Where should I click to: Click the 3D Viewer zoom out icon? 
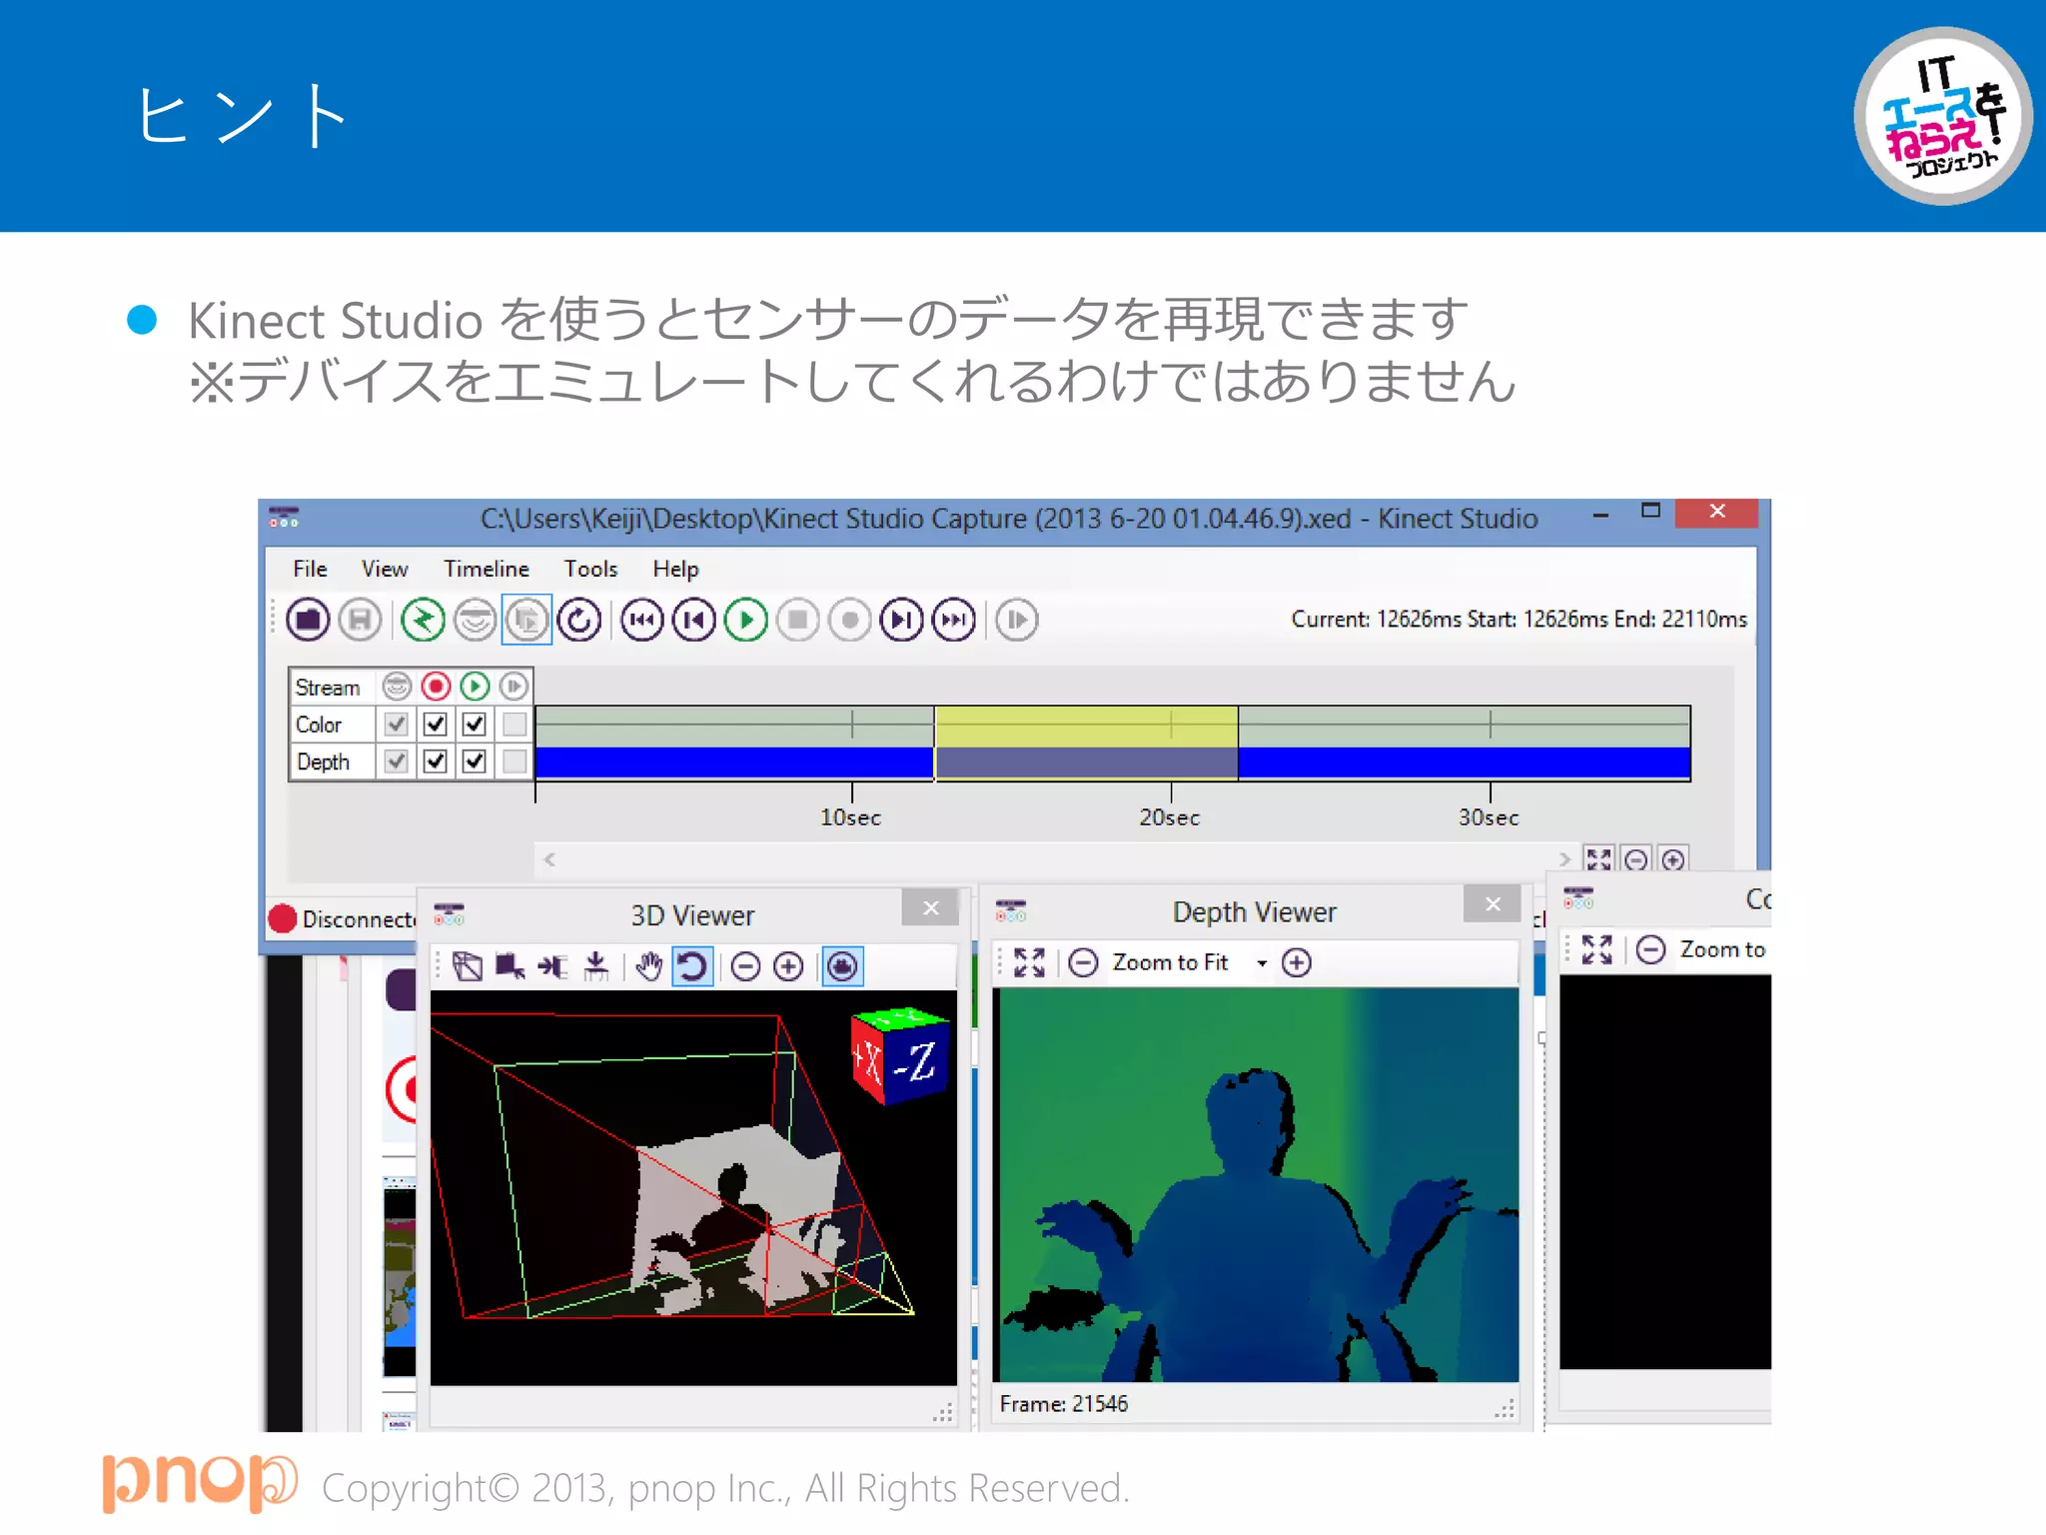click(x=745, y=966)
